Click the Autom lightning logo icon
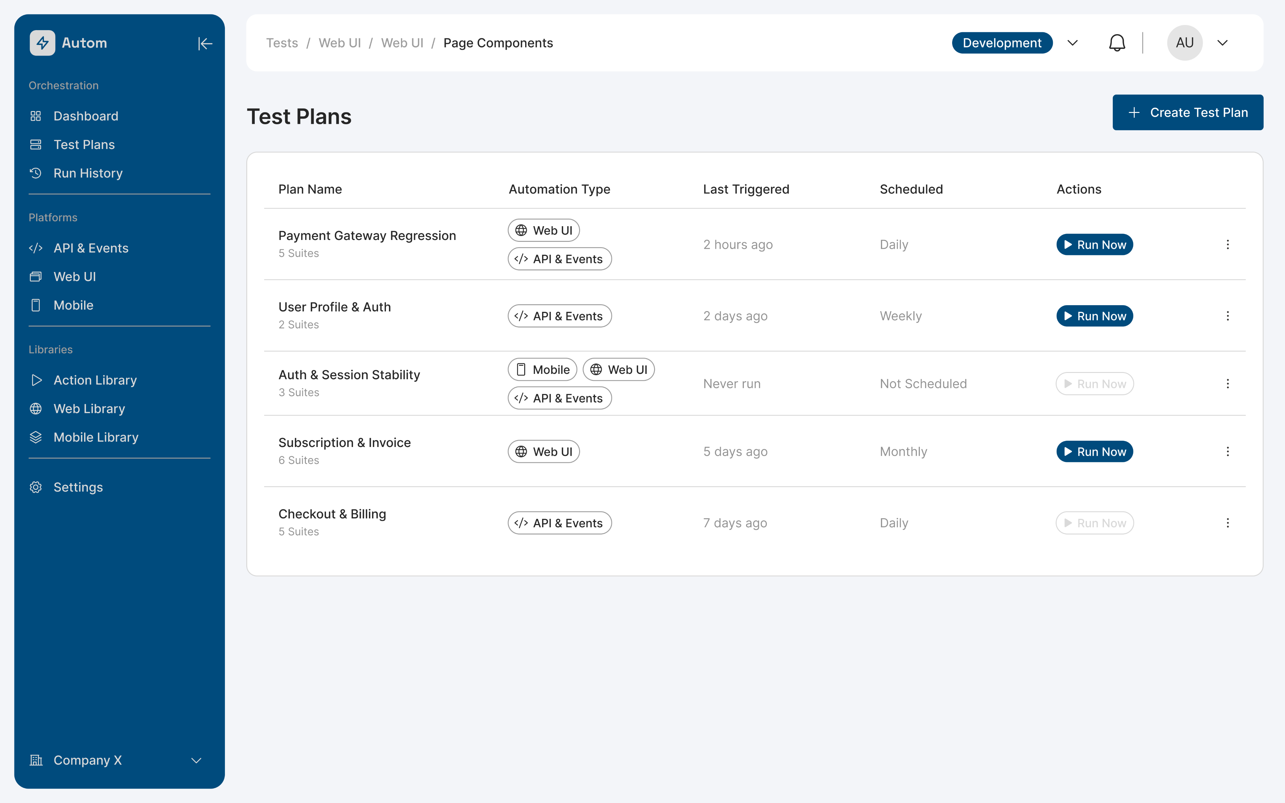 click(42, 43)
